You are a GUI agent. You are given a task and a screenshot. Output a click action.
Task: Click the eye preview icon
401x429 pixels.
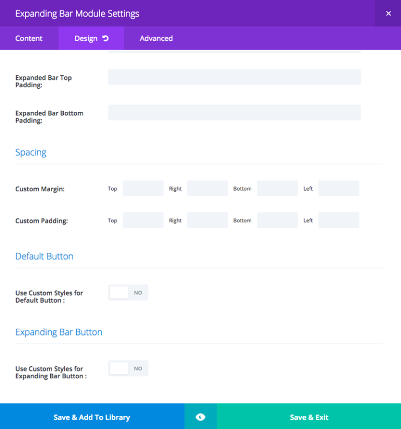pyautogui.click(x=200, y=417)
